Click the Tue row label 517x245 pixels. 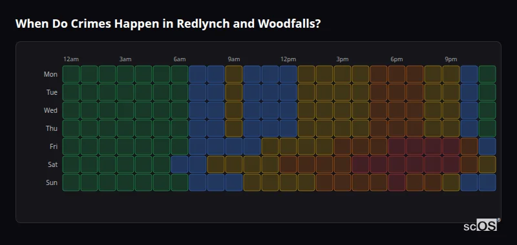[x=52, y=92]
